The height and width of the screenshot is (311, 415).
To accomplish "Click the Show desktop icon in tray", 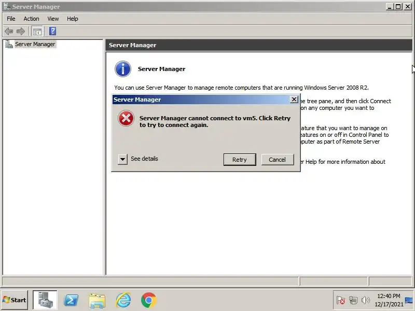I will [x=409, y=300].
